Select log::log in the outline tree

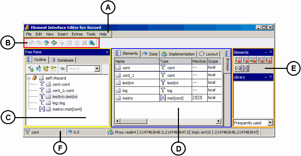[59, 103]
